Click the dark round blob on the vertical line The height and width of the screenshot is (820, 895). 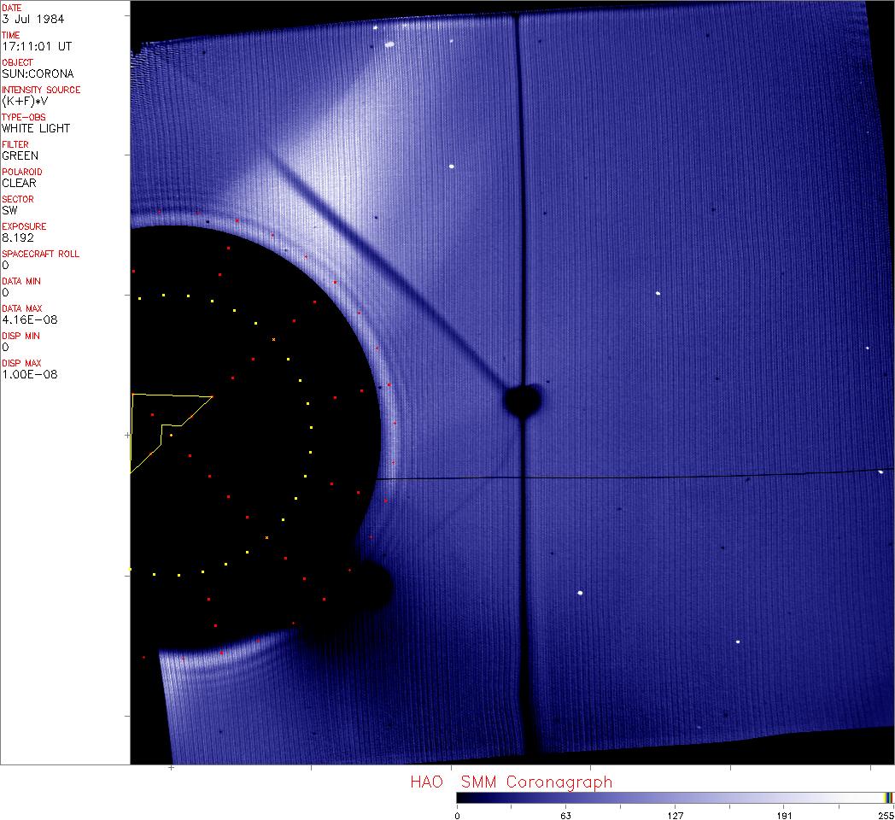coord(523,400)
